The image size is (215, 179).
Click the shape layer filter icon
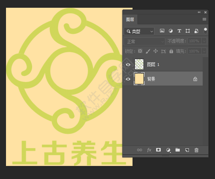coord(188,31)
